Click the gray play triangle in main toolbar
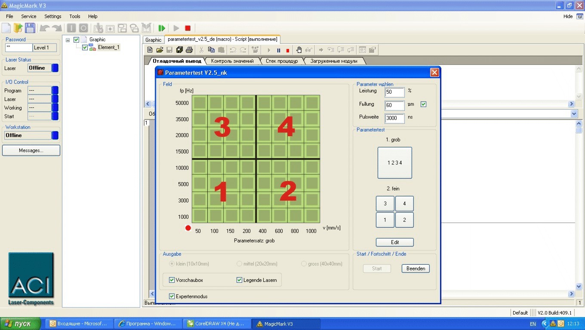The height and width of the screenshot is (330, 585). 176,28
